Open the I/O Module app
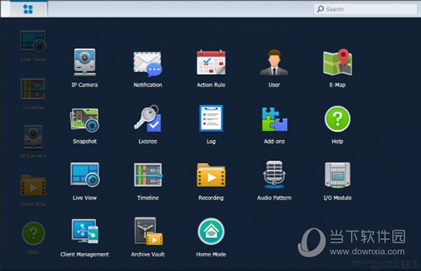 338,181
